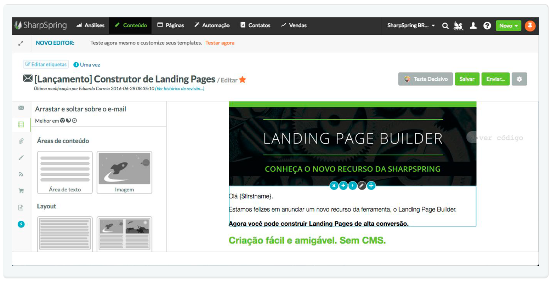Open the Análises menu

(90, 25)
